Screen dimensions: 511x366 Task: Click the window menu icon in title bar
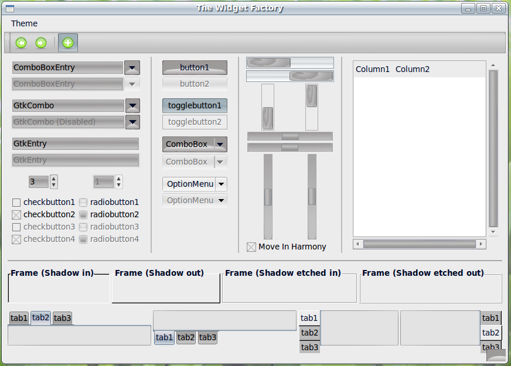coord(10,8)
